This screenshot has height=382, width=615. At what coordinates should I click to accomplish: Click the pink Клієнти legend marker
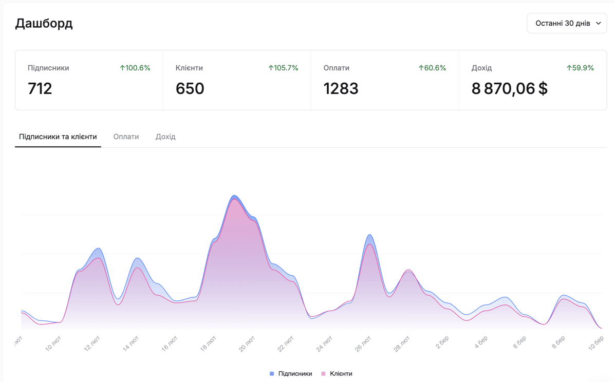(x=324, y=374)
